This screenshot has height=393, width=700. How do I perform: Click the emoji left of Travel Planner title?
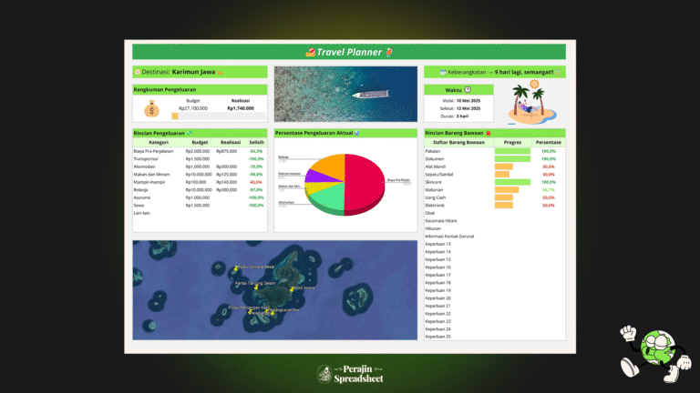pyautogui.click(x=310, y=53)
